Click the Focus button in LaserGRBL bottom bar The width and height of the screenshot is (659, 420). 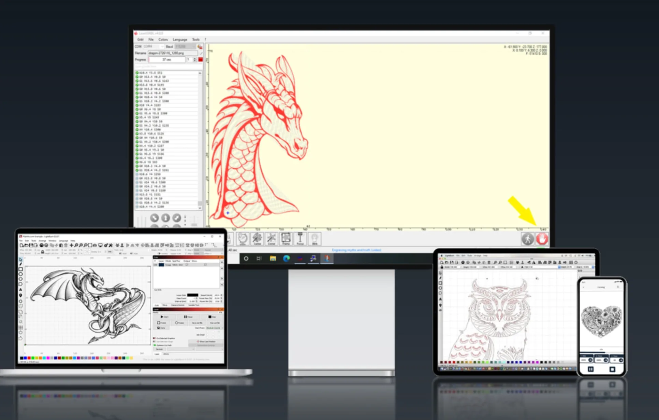(300, 239)
